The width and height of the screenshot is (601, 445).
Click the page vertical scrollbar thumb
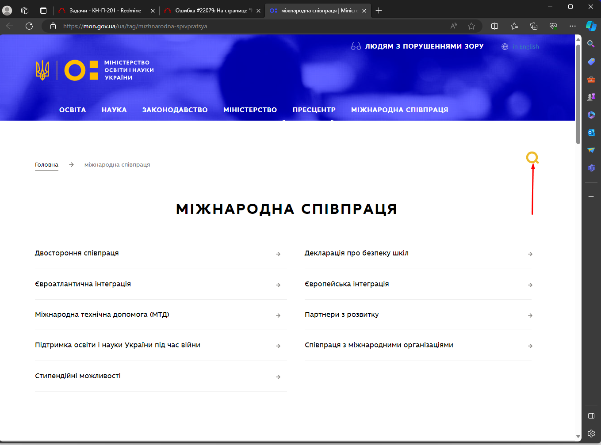point(578,93)
